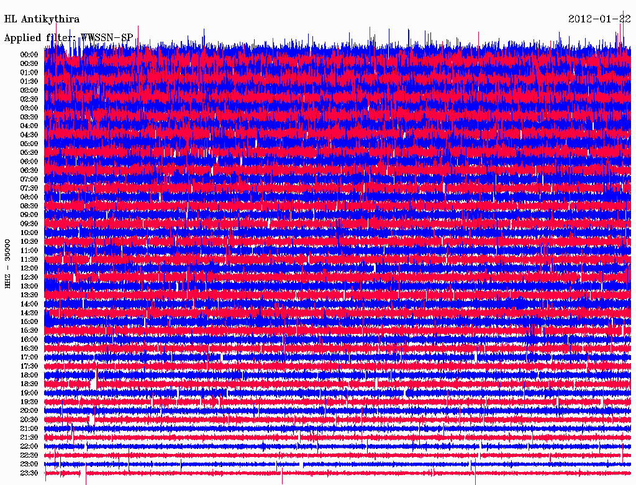Select the 11:00 time label
636x485 pixels.
click(x=29, y=251)
